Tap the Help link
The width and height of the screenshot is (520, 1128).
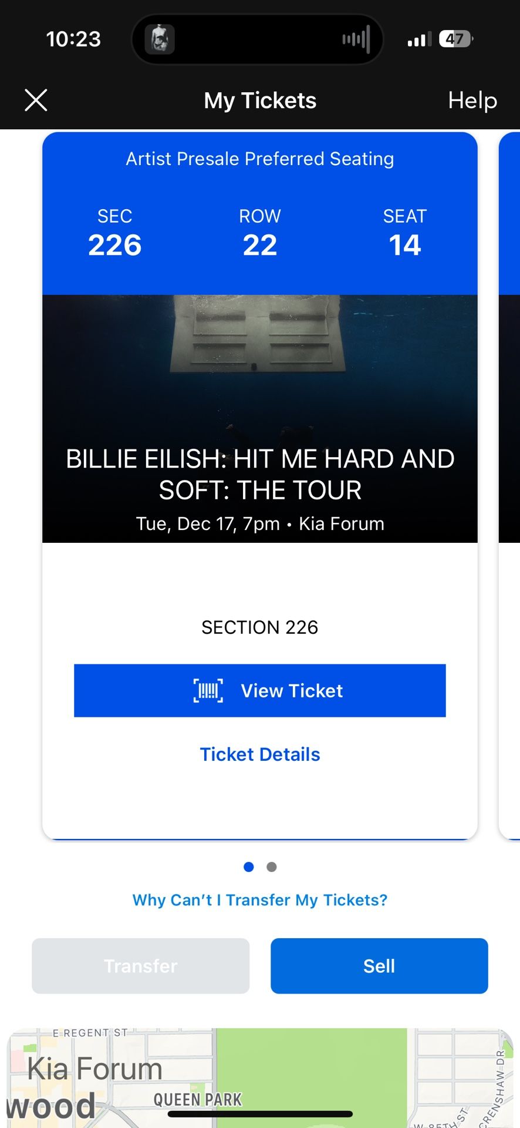pyautogui.click(x=472, y=100)
